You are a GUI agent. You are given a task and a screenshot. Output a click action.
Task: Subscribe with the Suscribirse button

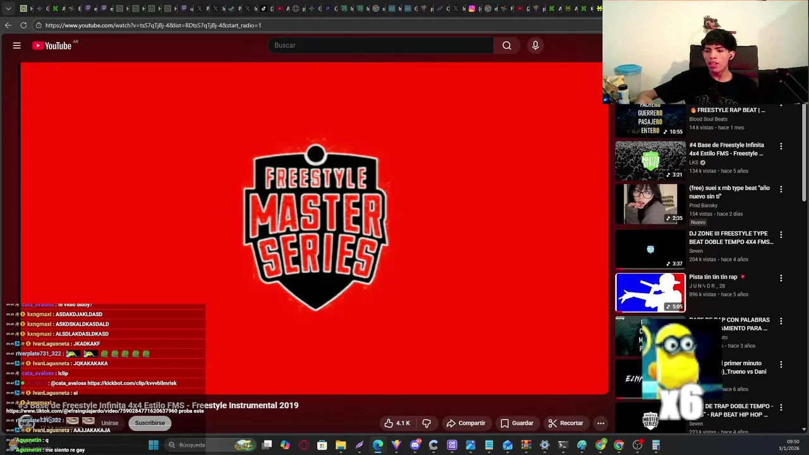point(150,423)
